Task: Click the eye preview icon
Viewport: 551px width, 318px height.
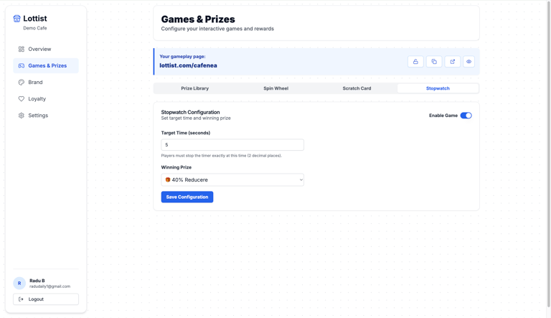Action: pyautogui.click(x=468, y=62)
